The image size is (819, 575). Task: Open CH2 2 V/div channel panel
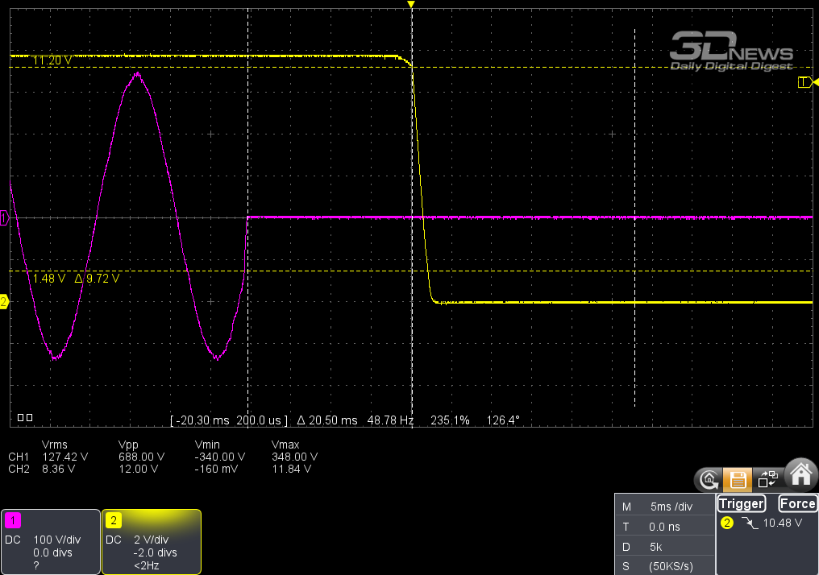pyautogui.click(x=152, y=542)
